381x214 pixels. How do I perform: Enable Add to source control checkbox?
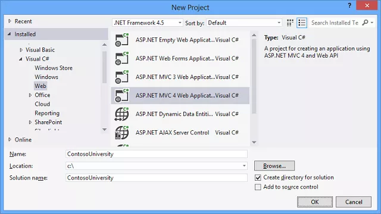coord(258,187)
